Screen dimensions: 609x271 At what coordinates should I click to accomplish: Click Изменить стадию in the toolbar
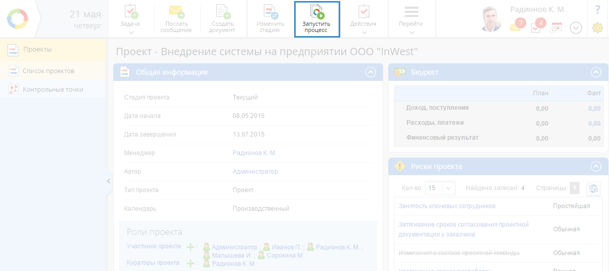(x=270, y=19)
